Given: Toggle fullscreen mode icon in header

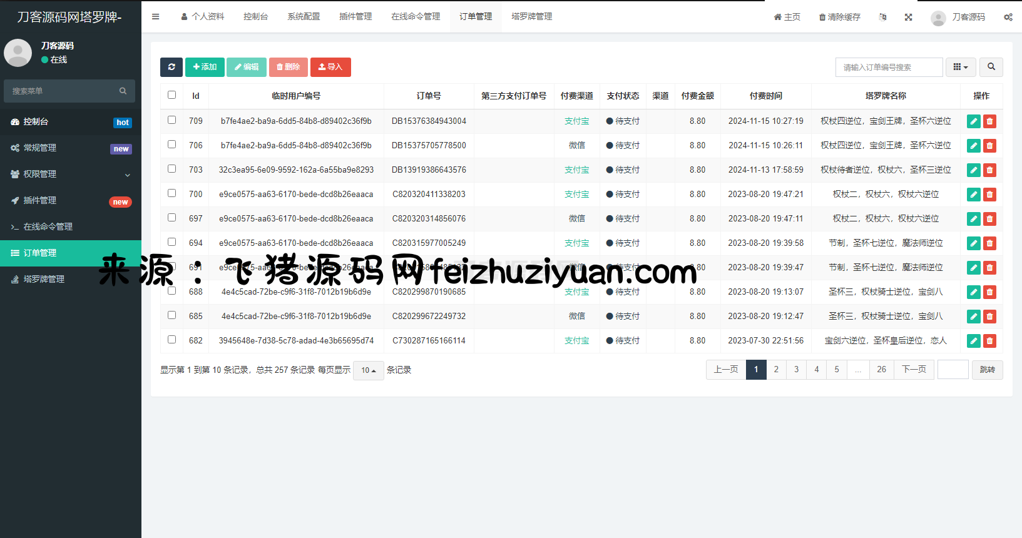Looking at the screenshot, I should pos(908,17).
